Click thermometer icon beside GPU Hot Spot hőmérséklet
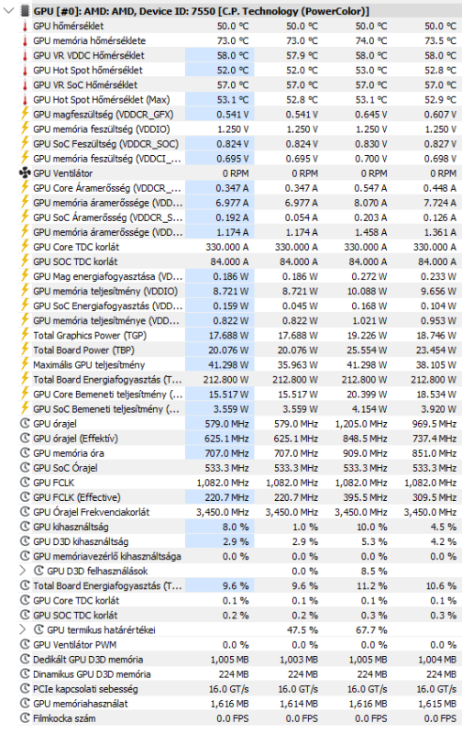Image resolution: width=462 pixels, height=734 pixels. [x=25, y=71]
